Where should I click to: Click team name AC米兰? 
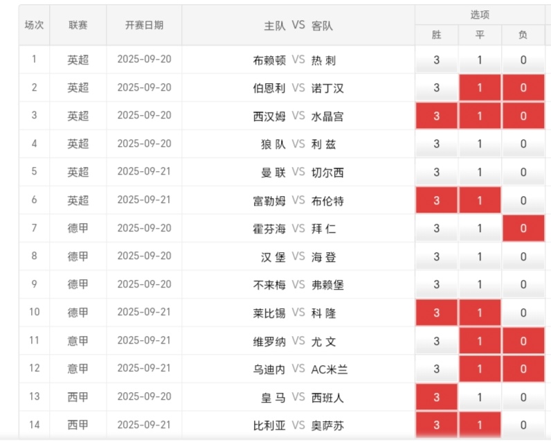[x=329, y=369]
